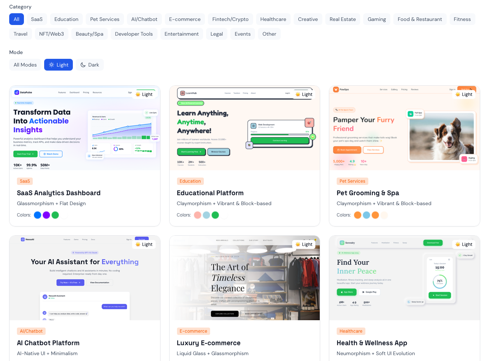Image resolution: width=496 pixels, height=361 pixels.
Task: Choose the Fitness category chip
Action: tap(462, 19)
